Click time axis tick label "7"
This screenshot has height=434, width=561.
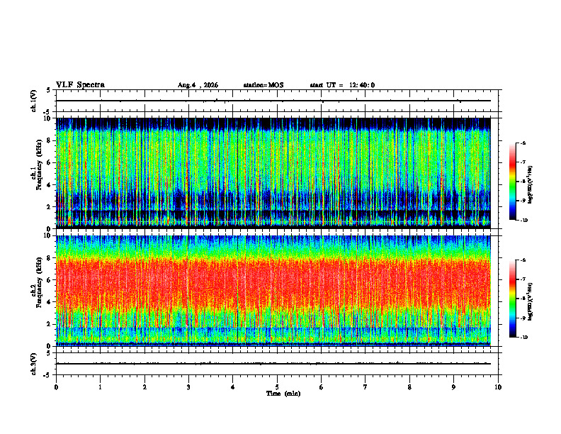coord(365,387)
